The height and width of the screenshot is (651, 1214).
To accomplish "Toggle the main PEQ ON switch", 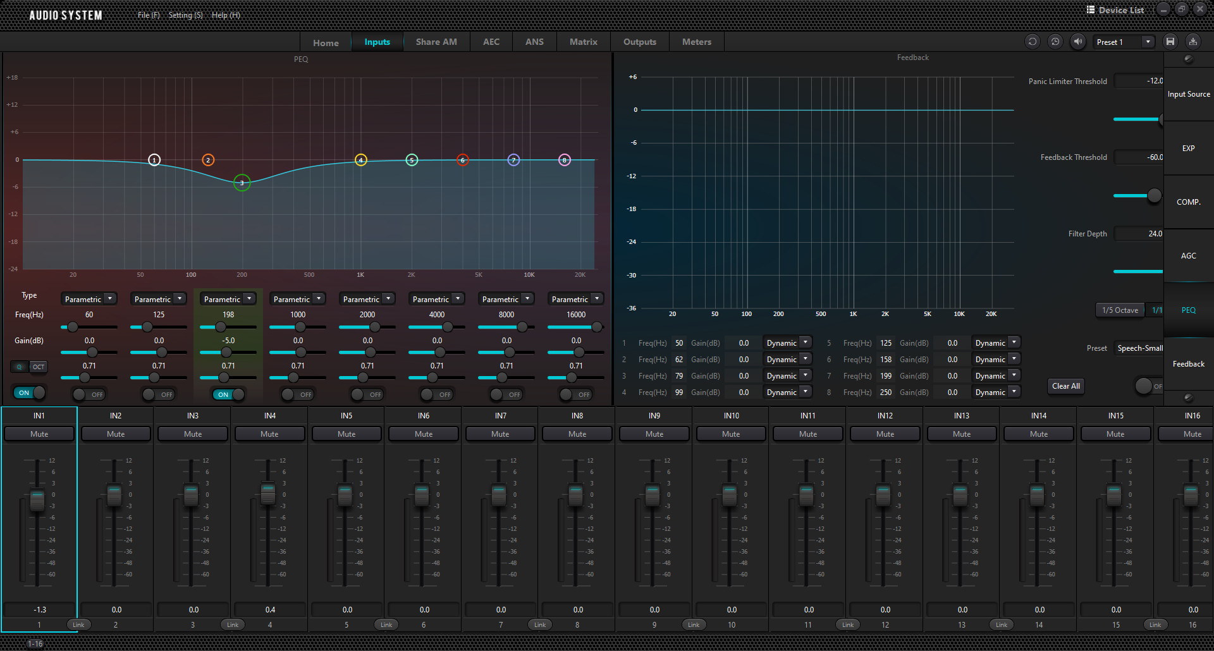I will 29,392.
